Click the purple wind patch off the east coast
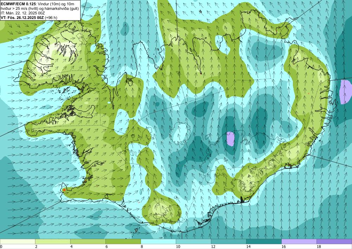This screenshot has height=249, width=352. (x=346, y=92)
